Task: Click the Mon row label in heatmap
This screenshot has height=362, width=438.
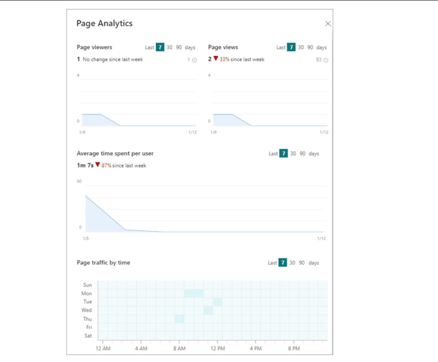Action: click(87, 293)
